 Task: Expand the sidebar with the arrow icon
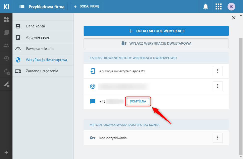coord(6,153)
